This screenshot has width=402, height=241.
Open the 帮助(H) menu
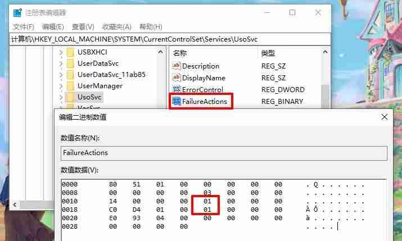pyautogui.click(x=151, y=27)
